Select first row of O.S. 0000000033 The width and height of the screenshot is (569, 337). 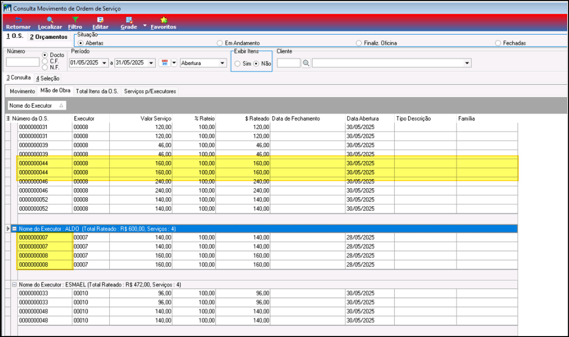pos(268,293)
